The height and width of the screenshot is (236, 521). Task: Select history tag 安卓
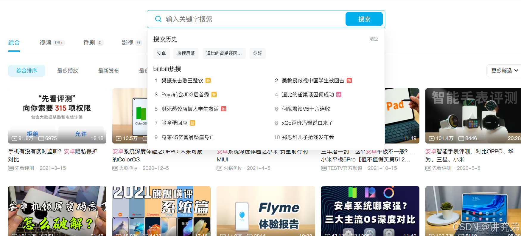[x=161, y=53]
